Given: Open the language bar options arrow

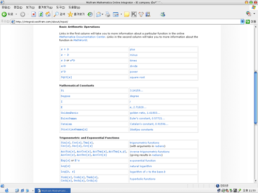Looking at the screenshot, I should pyautogui.click(x=254, y=13).
